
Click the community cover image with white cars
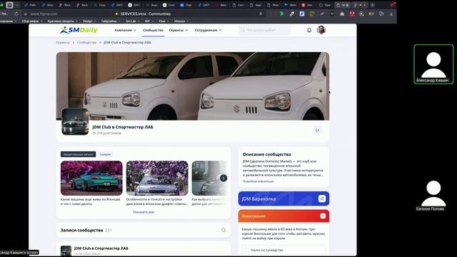click(x=193, y=86)
